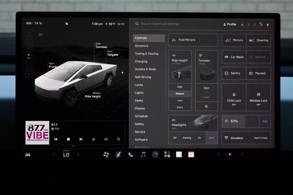Open Service in the settings list
The height and width of the screenshot is (195, 293).
click(140, 132)
